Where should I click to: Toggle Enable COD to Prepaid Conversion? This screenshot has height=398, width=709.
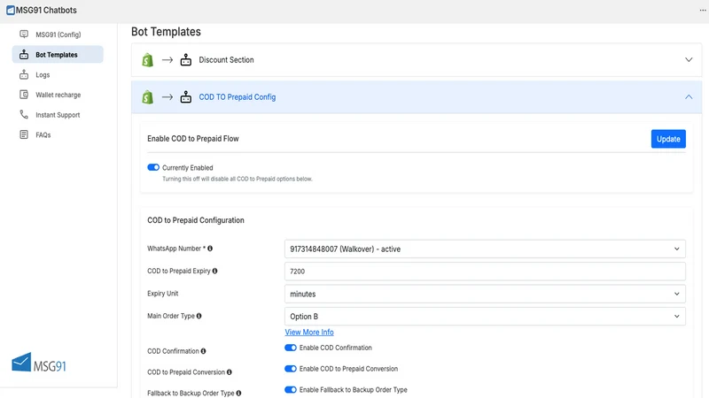pyautogui.click(x=291, y=369)
